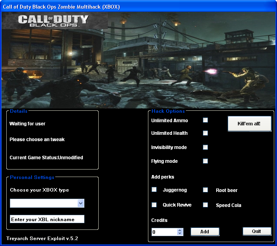Click the 'Credits' label
277x246 pixels.
[159, 220]
